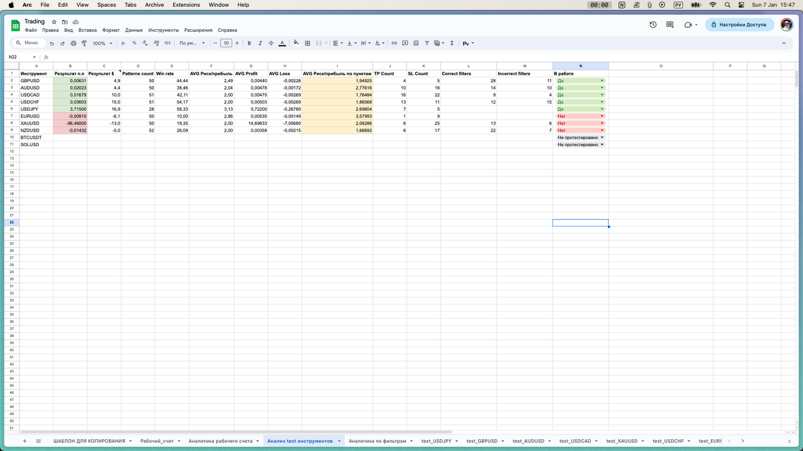Click the font size field showing 10

tap(226, 44)
